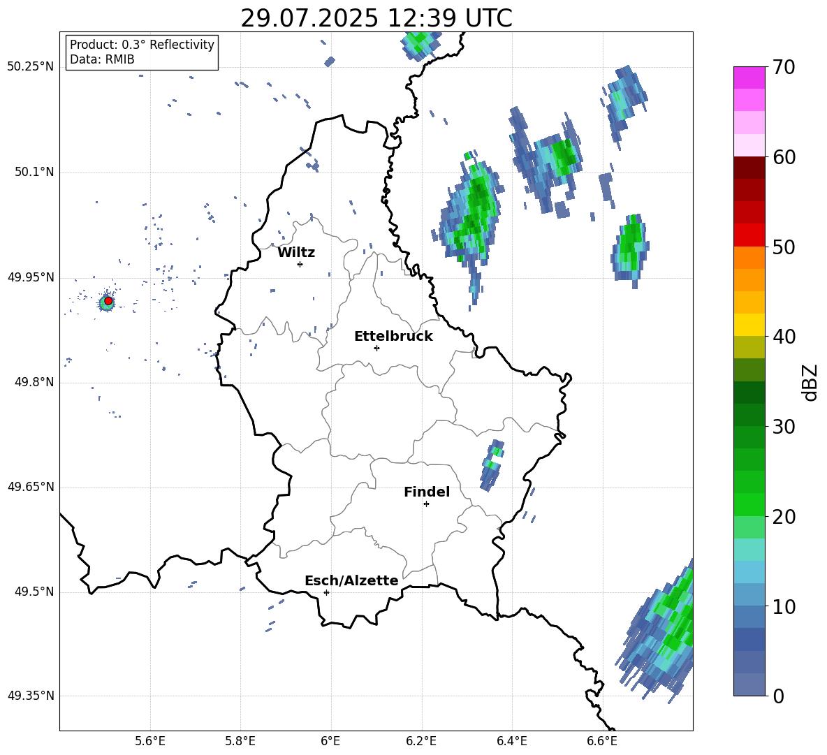The width and height of the screenshot is (827, 755).
Task: Click the Findel station cross marker
Action: click(x=426, y=504)
